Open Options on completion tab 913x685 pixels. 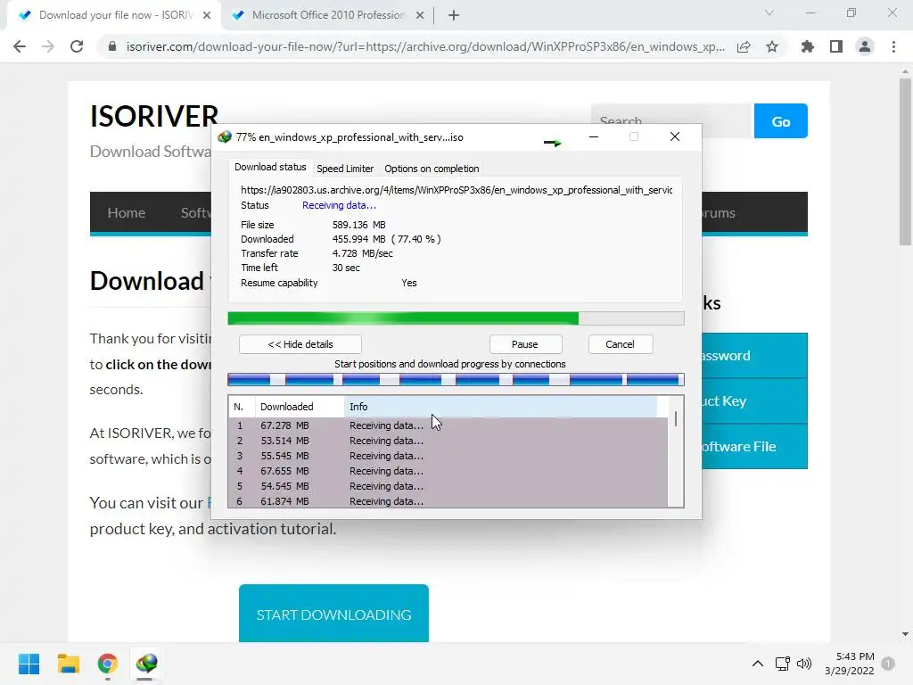coord(432,169)
